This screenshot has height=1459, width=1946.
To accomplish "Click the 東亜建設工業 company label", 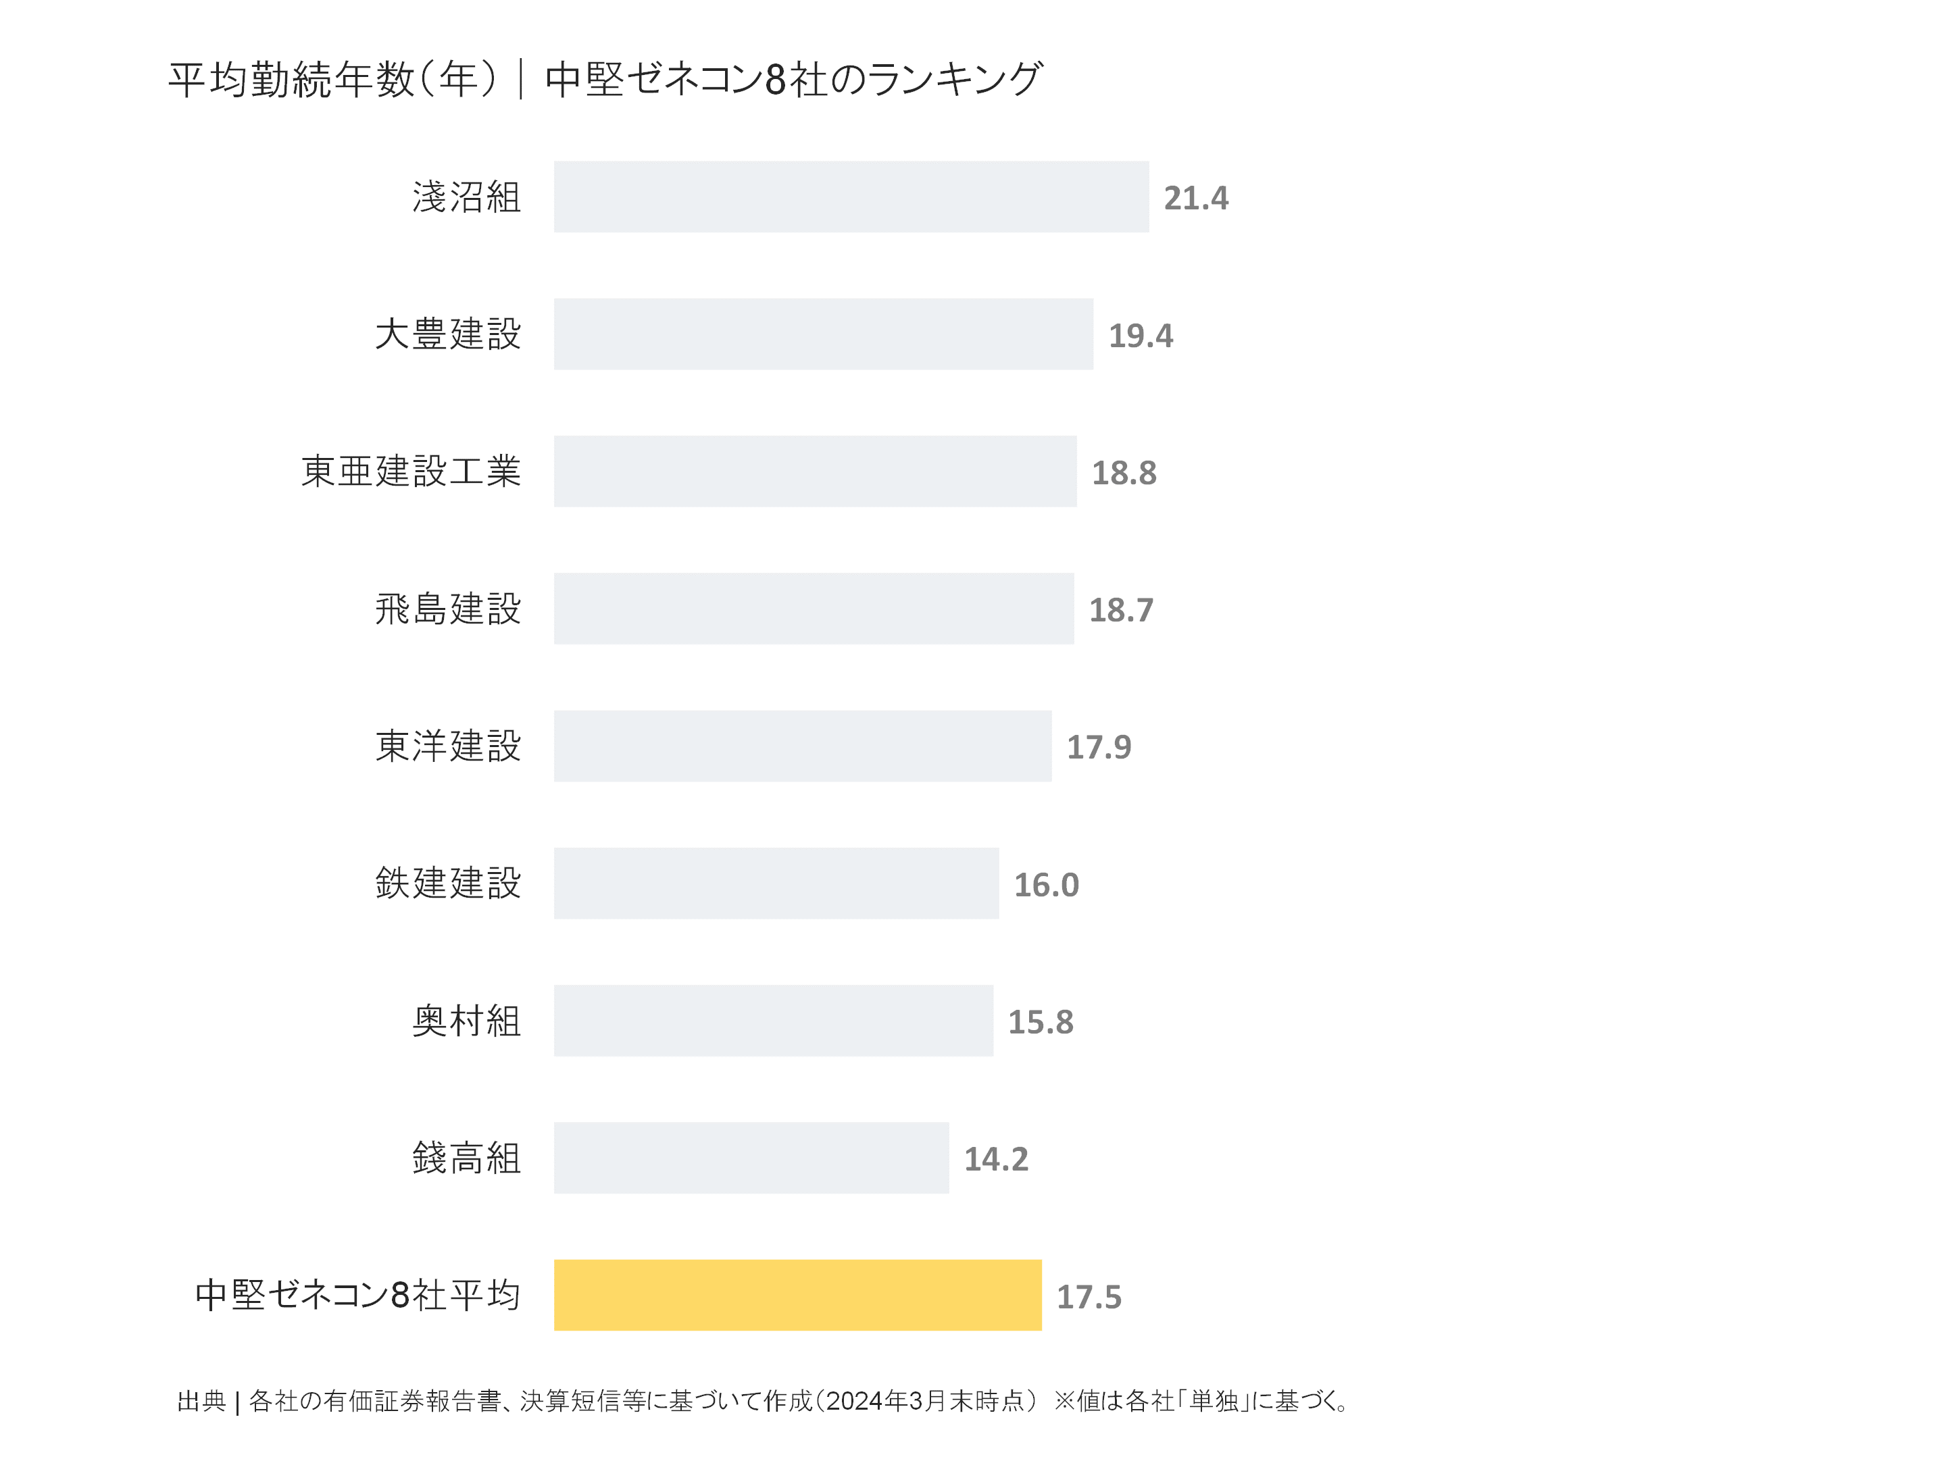I will [411, 471].
